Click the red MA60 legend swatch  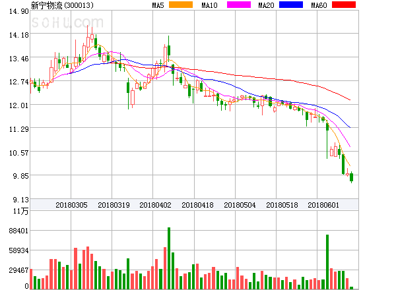pos(344,5)
